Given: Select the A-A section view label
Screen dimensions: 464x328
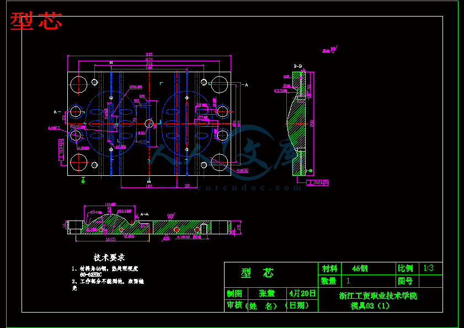Looking at the screenshot, I should pos(145,213).
